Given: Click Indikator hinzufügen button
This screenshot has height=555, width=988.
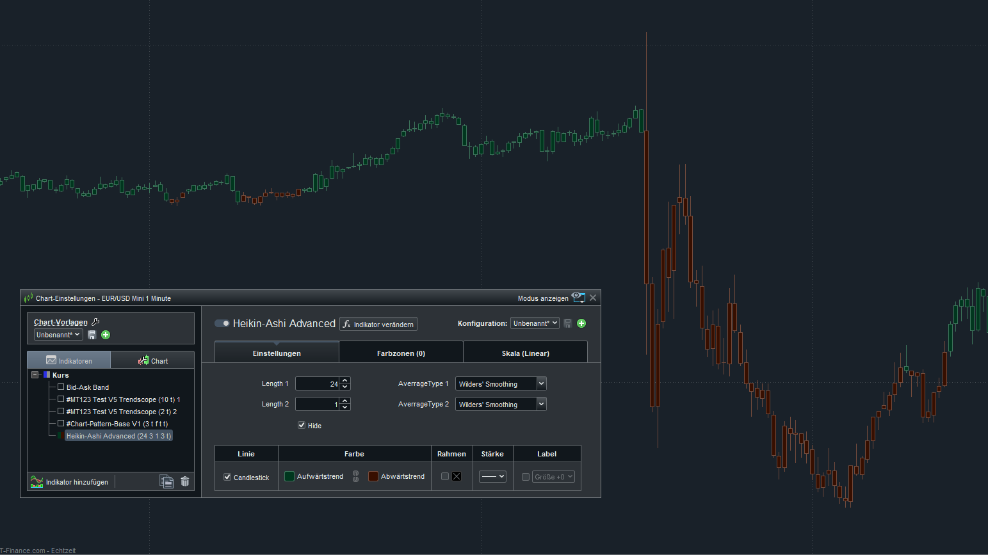Looking at the screenshot, I should (x=70, y=482).
